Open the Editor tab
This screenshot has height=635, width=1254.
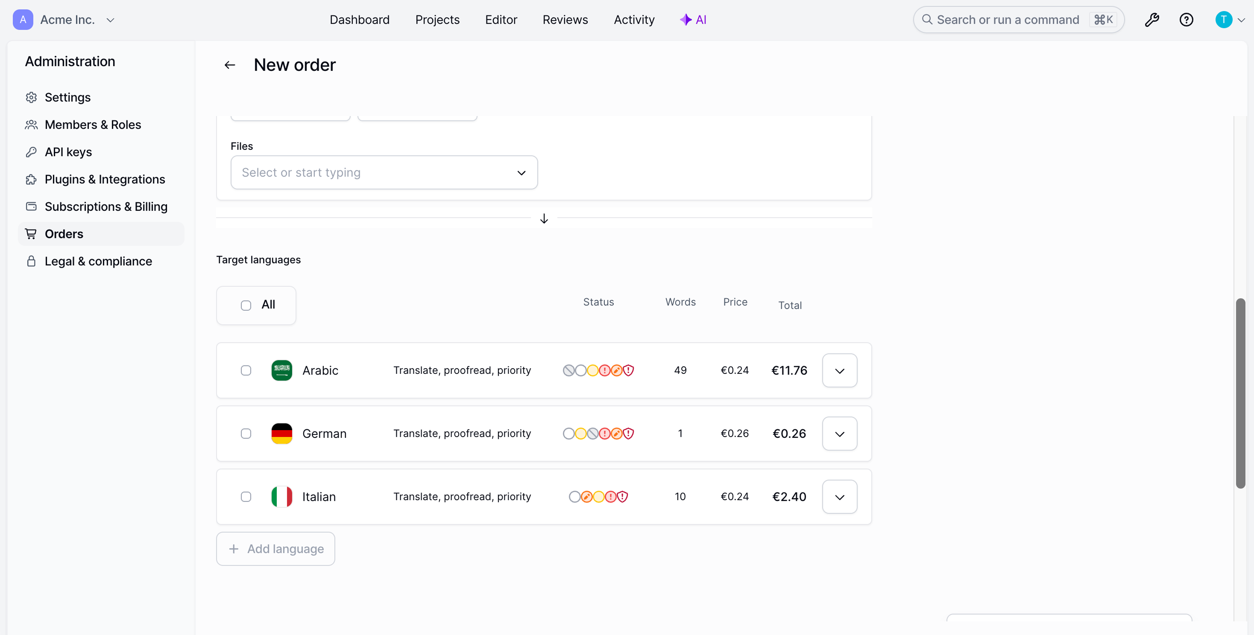point(501,20)
